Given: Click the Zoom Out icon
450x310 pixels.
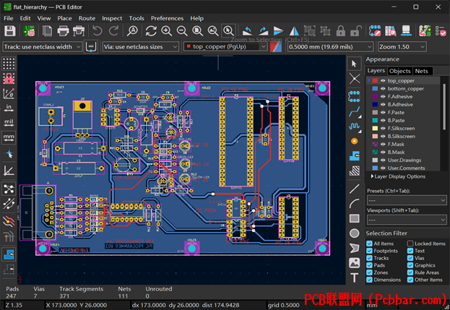Looking at the screenshot, I should (182, 31).
